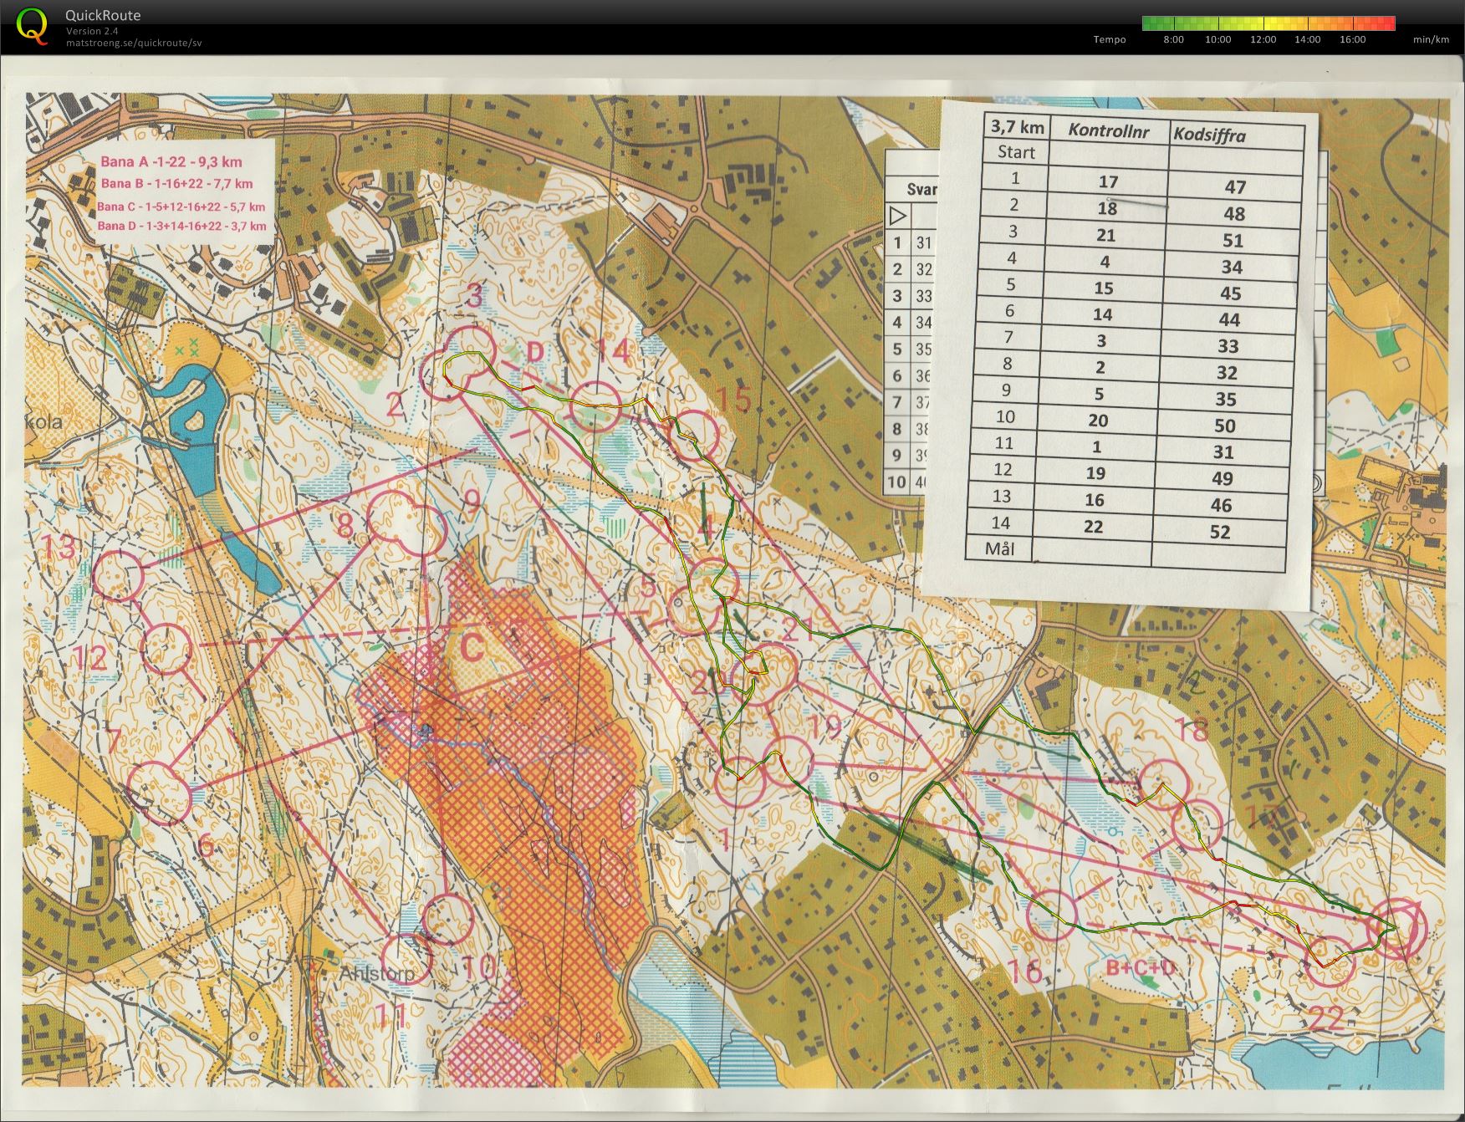
Task: Click the Tempo color gradient legend bar
Action: click(x=1268, y=23)
